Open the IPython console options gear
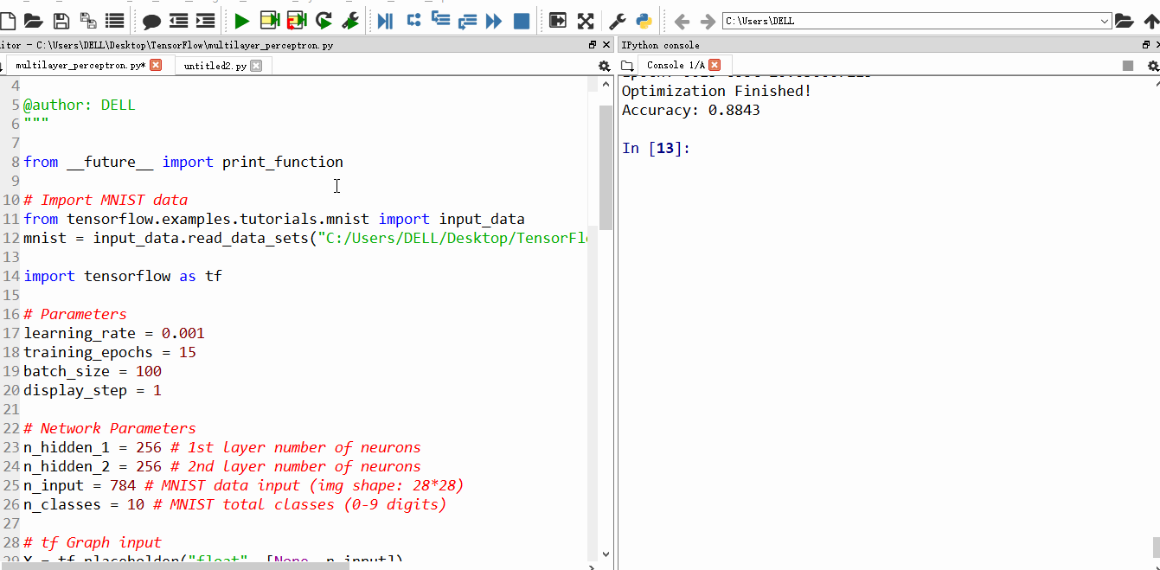 click(1152, 66)
